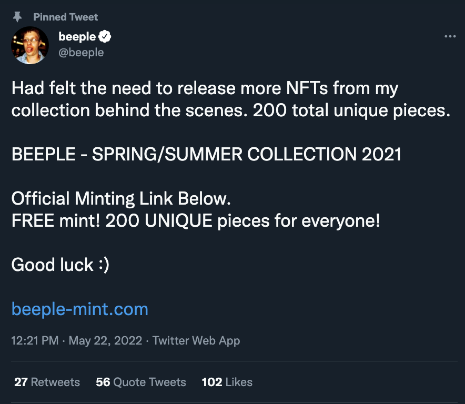Follow the beeple-mint.com link

(80, 309)
